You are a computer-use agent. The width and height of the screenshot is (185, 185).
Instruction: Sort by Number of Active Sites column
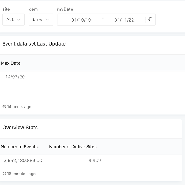pos(73,147)
